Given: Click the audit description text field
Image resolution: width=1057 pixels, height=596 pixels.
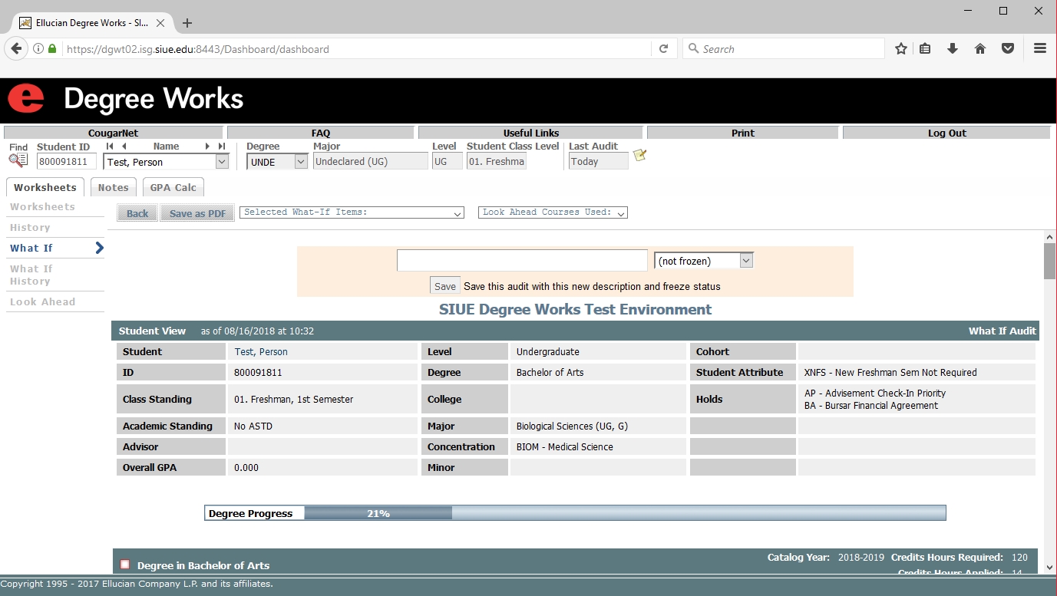Looking at the screenshot, I should point(522,261).
